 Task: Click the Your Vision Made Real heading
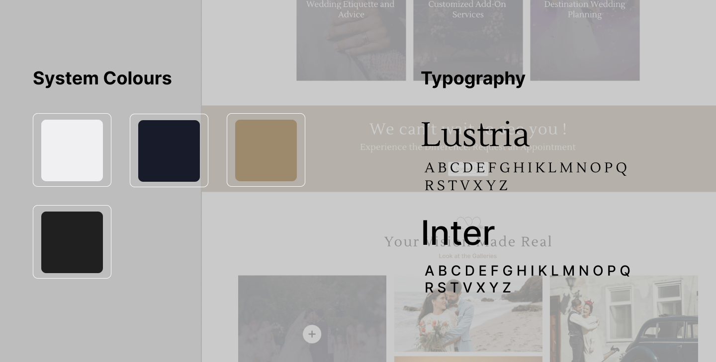tap(468, 242)
